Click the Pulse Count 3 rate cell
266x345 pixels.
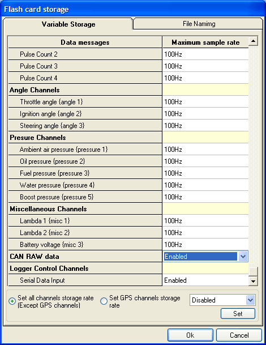(x=205, y=66)
